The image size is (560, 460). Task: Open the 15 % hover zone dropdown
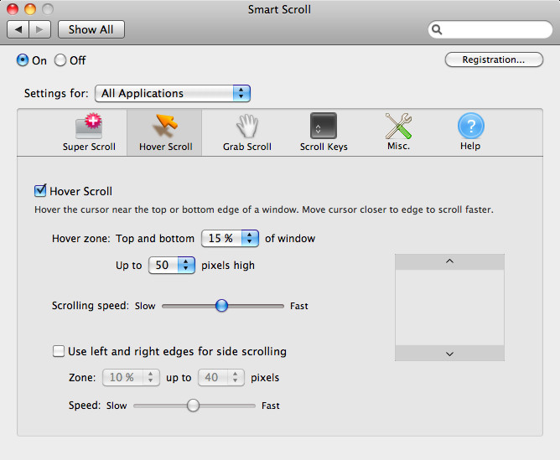(x=230, y=238)
